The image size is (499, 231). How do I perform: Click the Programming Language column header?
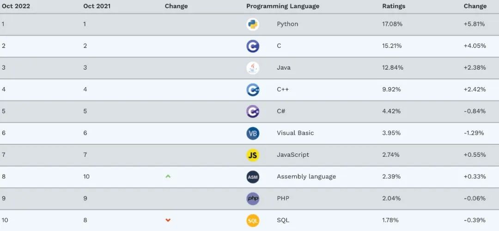point(283,6)
